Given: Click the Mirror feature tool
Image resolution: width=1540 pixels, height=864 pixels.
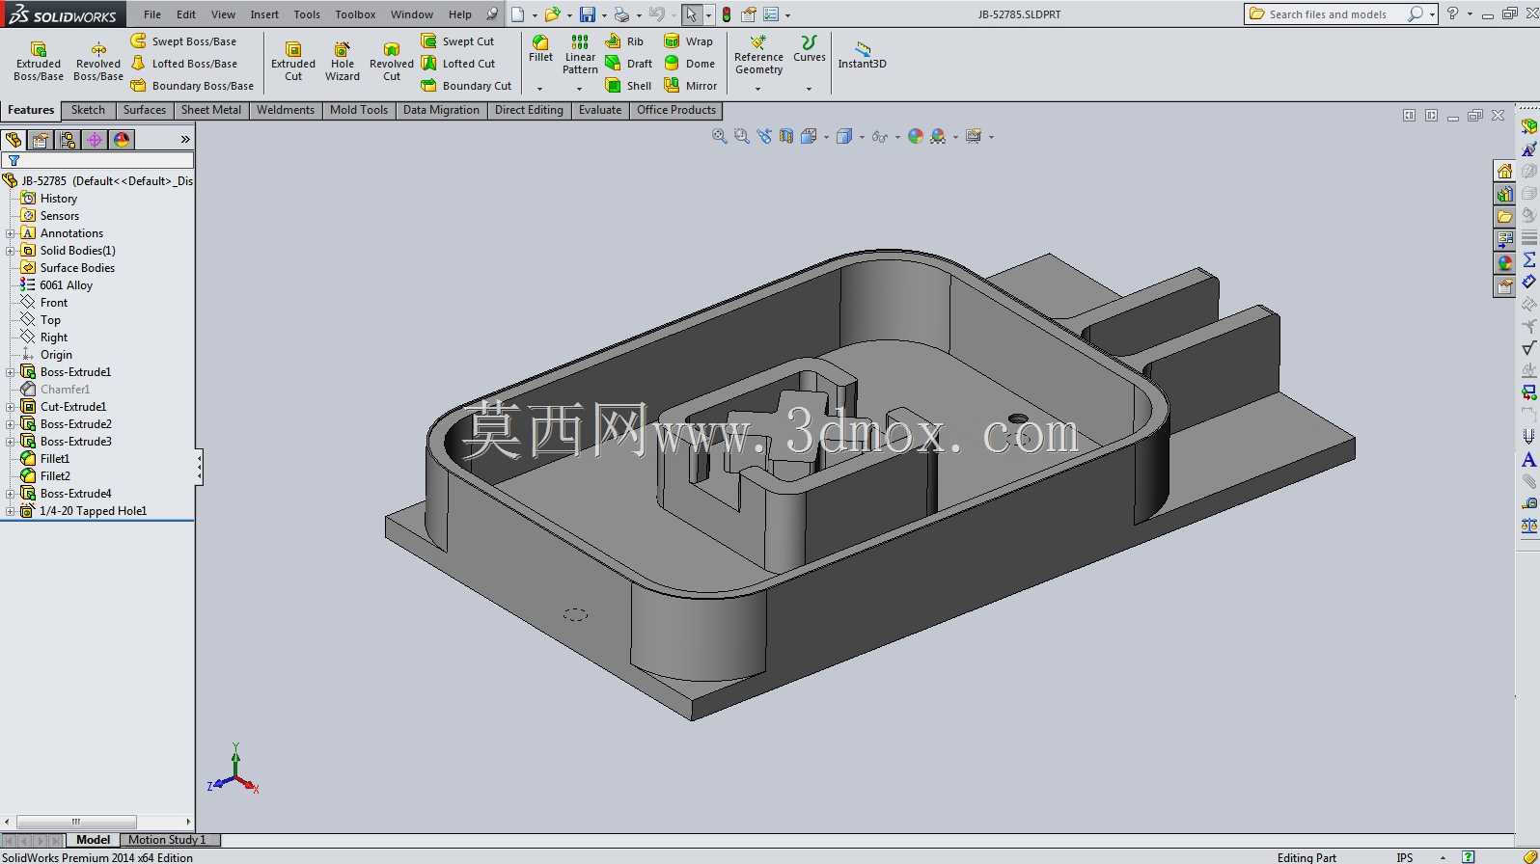Looking at the screenshot, I should tap(691, 86).
